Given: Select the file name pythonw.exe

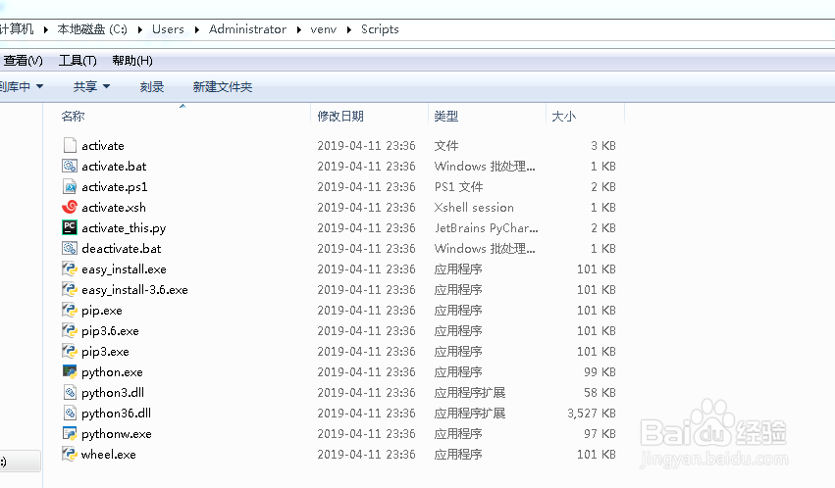Looking at the screenshot, I should point(117,434).
